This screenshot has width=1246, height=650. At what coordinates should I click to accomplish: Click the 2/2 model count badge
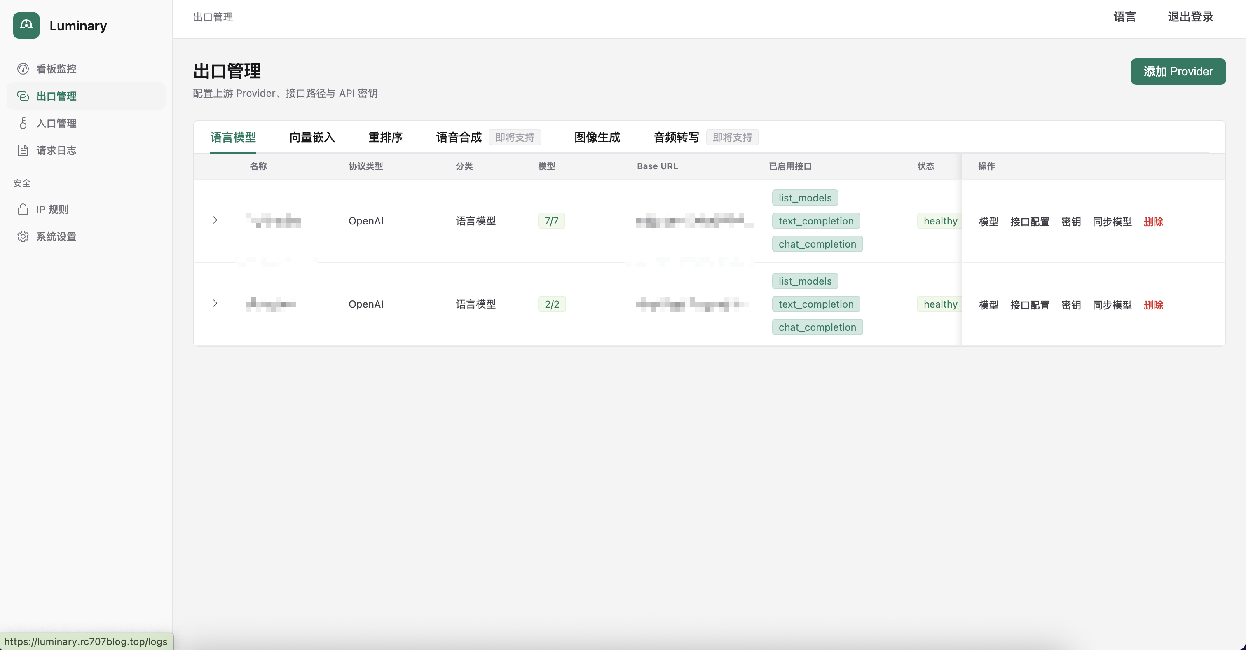click(x=552, y=304)
